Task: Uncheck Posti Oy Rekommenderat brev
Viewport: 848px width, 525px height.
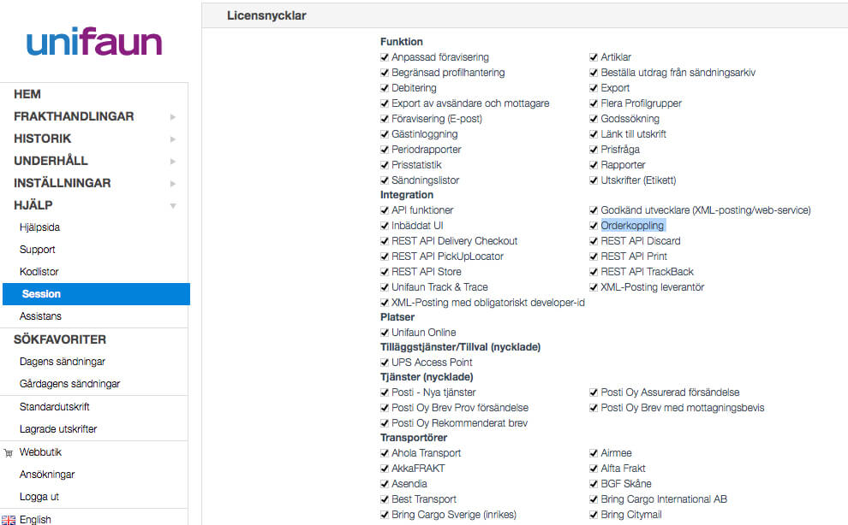Action: [x=385, y=423]
